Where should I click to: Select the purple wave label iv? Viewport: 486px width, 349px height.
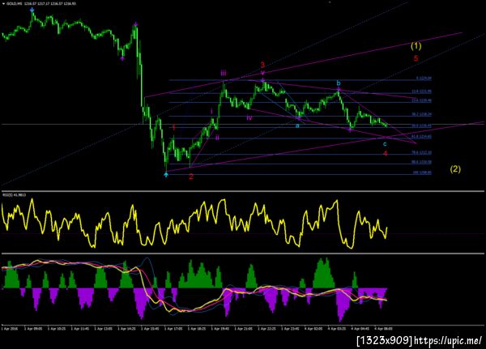pos(249,117)
